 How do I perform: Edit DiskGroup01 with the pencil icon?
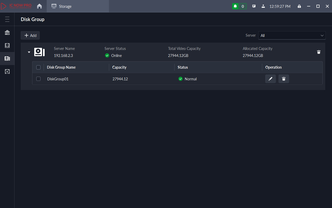point(271,79)
